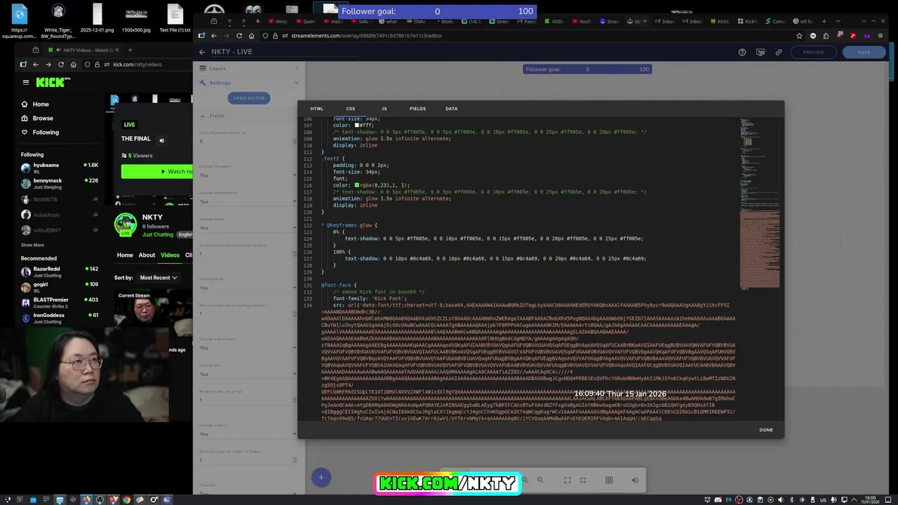This screenshot has height=505, width=898.
Task: Open the Kick channel Home tab
Action: point(125,255)
